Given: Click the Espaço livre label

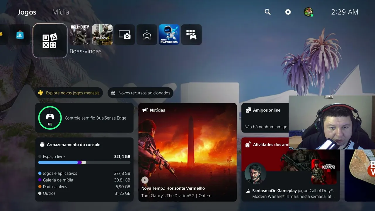Looking at the screenshot, I should pyautogui.click(x=54, y=156).
